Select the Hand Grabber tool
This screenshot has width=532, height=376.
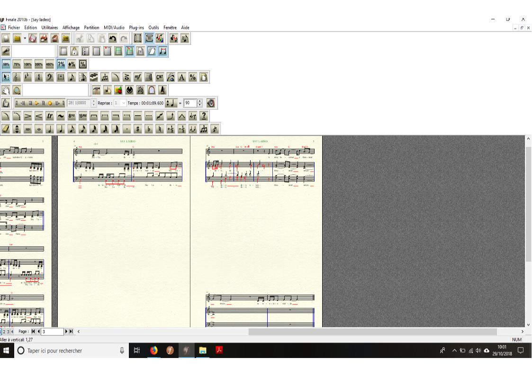[x=6, y=90]
